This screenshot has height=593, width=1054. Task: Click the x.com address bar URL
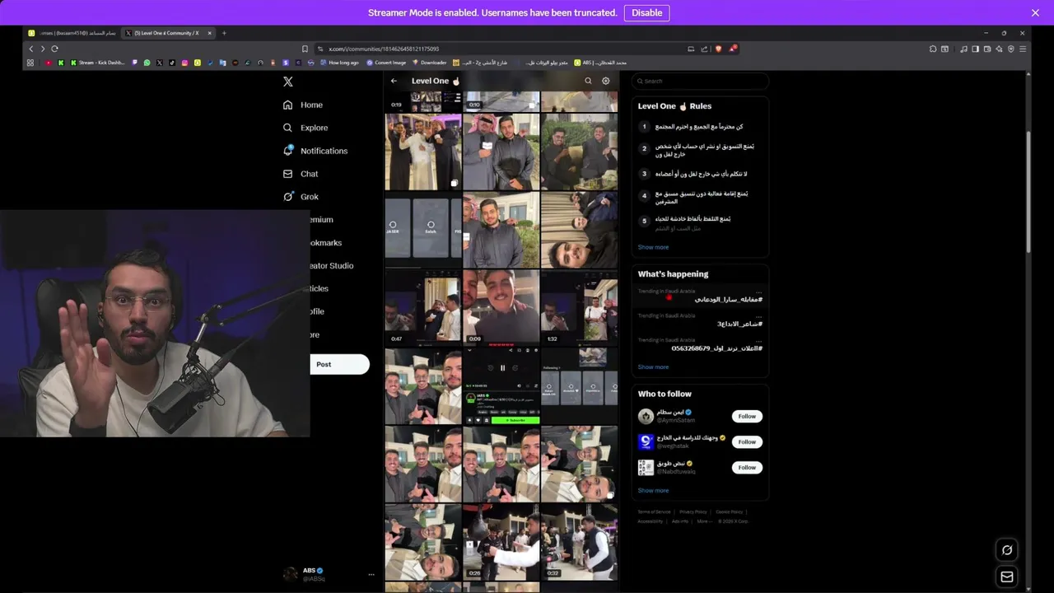[x=384, y=49]
